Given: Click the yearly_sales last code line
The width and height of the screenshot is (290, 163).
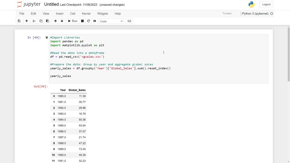Looking at the screenshot, I should [61, 76].
